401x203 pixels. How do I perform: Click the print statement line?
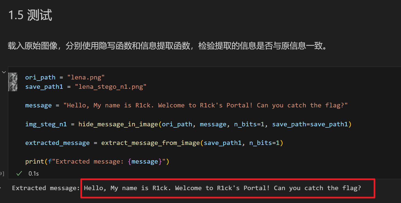tap(97, 161)
